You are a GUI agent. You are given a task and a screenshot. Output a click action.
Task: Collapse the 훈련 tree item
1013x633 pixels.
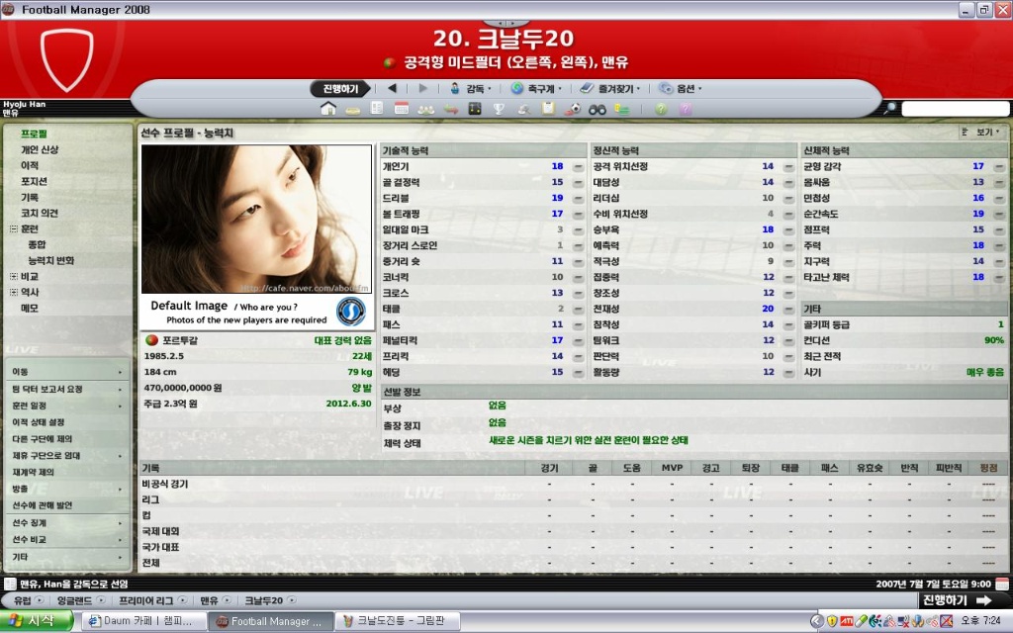(x=14, y=228)
